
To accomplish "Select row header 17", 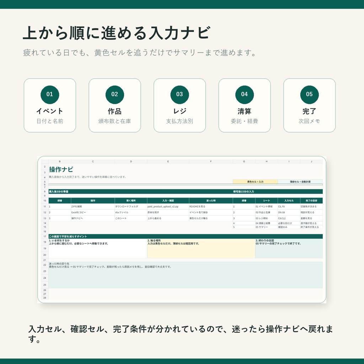I will pyautogui.click(x=45, y=236).
